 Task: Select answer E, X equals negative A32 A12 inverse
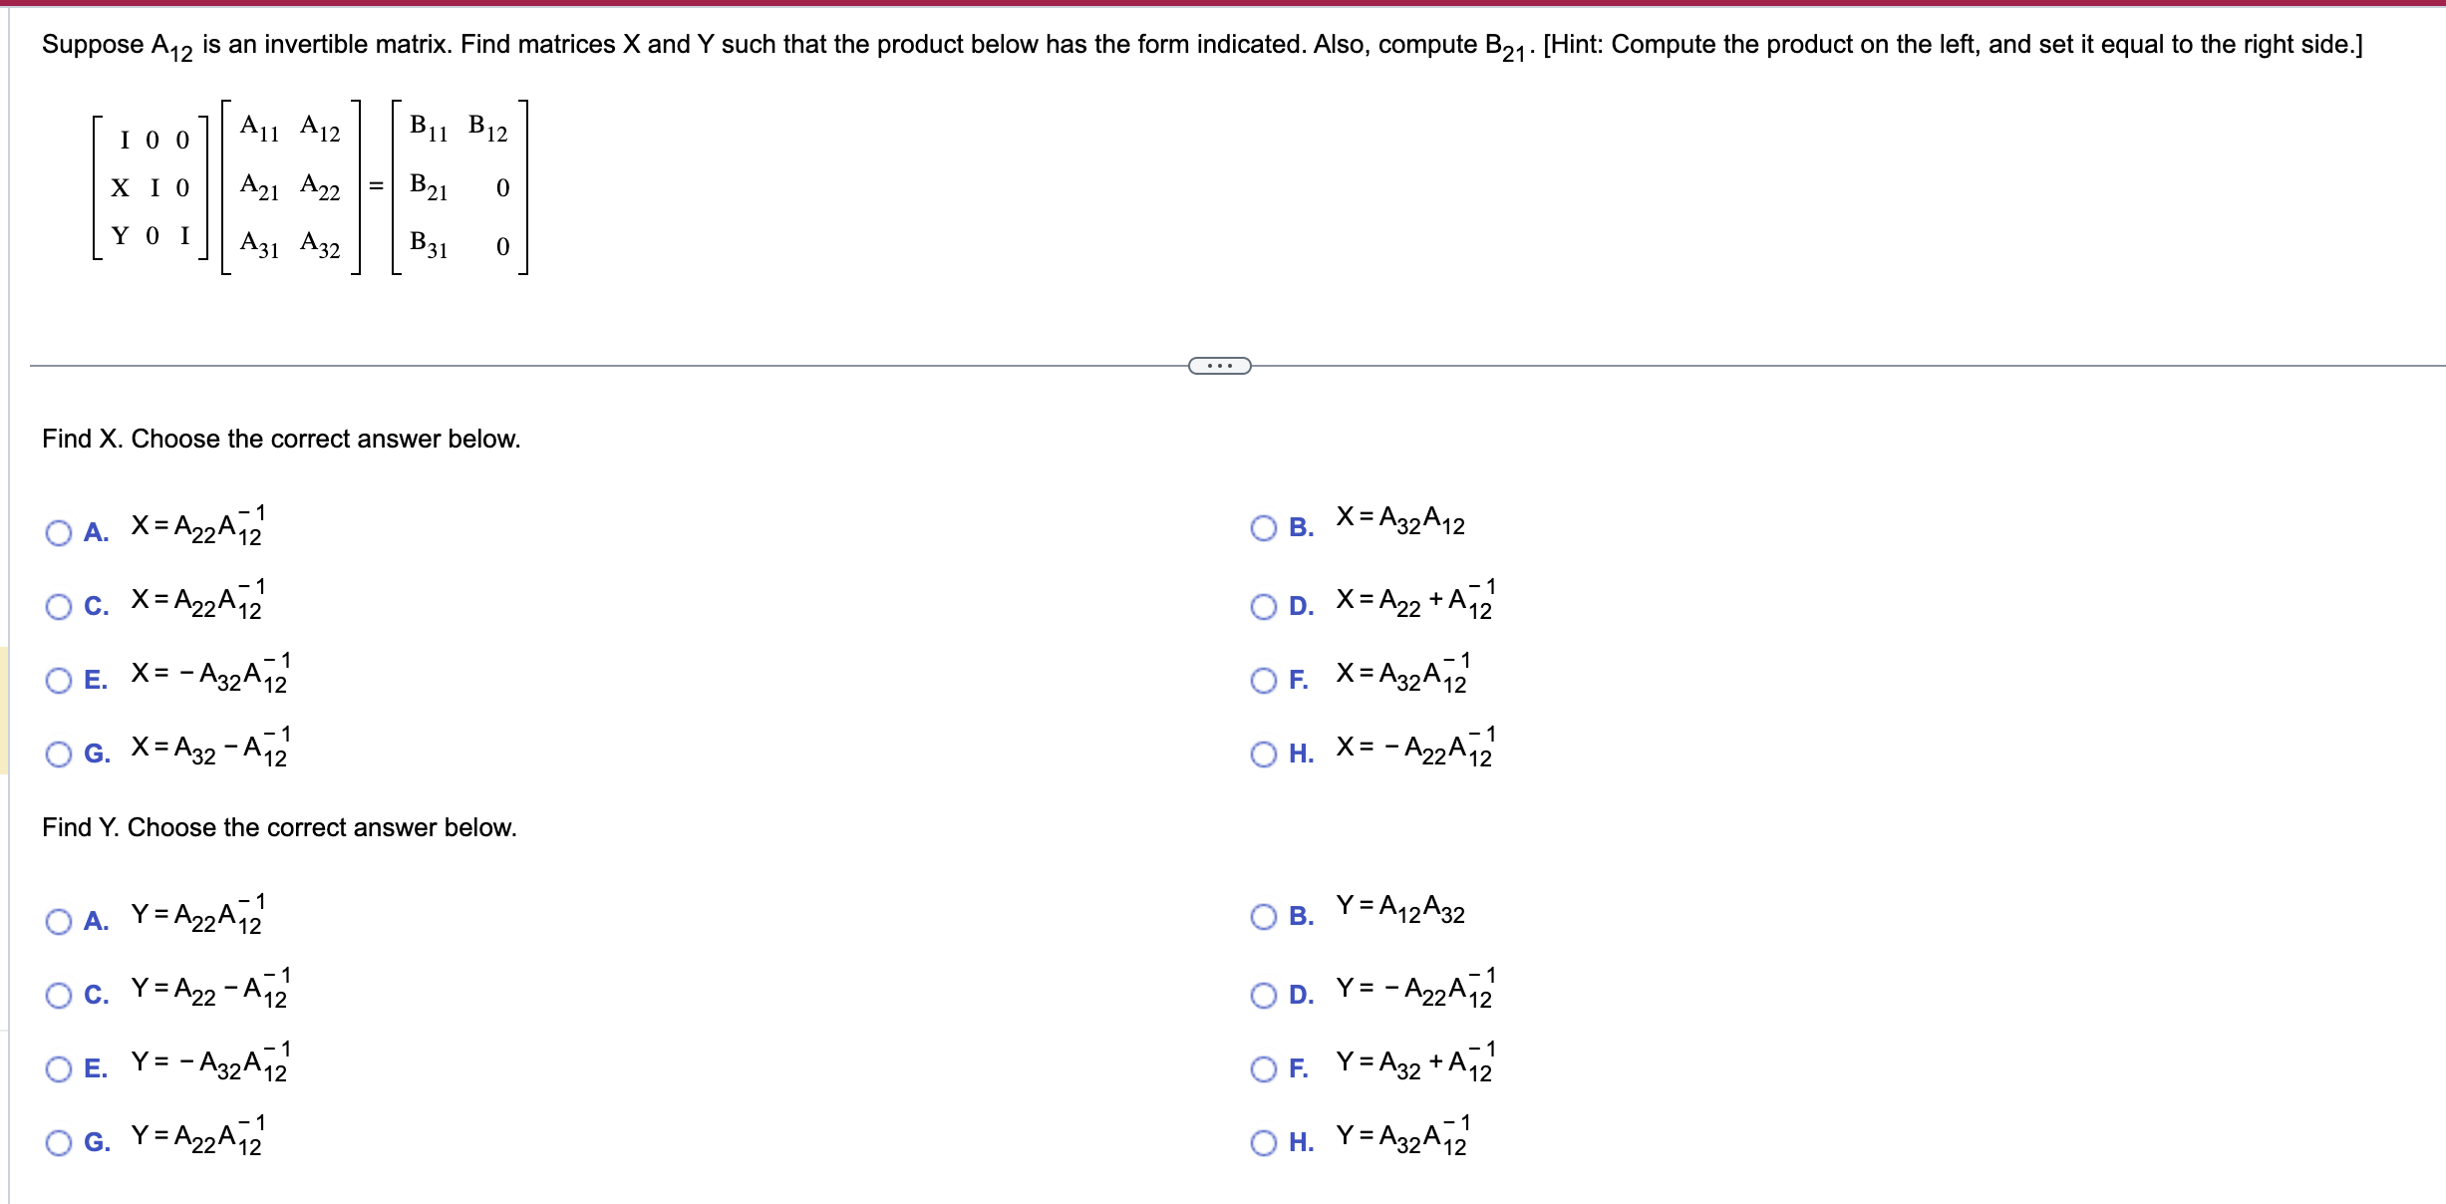pyautogui.click(x=57, y=680)
